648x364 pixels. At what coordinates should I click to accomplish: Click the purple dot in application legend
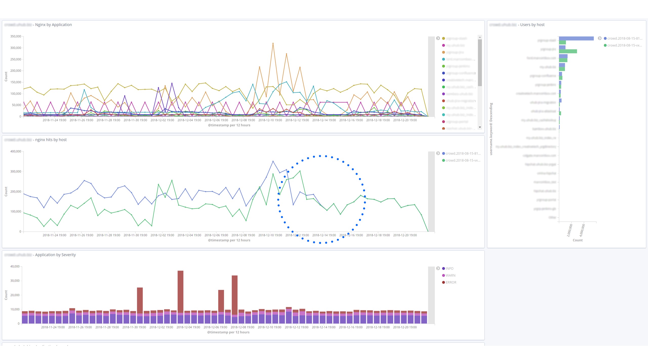coord(443,94)
